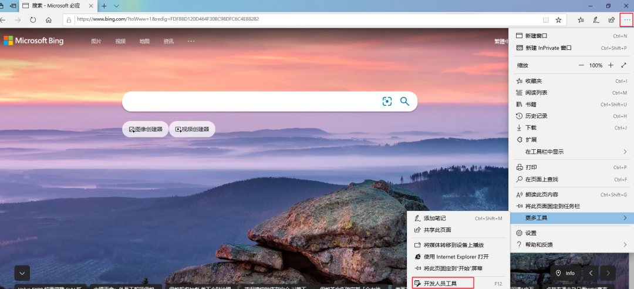Select 添加笔记 in the submenu
This screenshot has height=289, width=634.
[458, 218]
